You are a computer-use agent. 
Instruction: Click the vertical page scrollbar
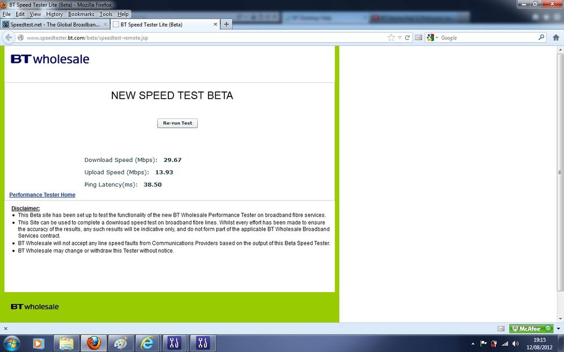pyautogui.click(x=560, y=173)
